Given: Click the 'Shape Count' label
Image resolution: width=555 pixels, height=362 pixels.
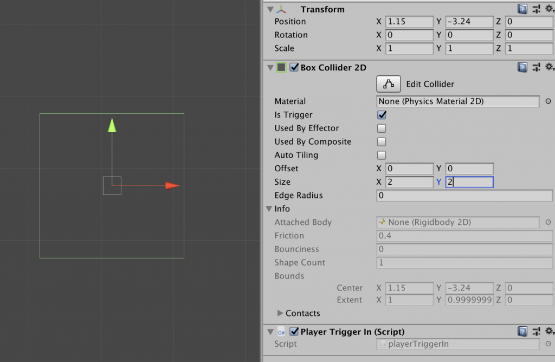Looking at the screenshot, I should tap(299, 263).
